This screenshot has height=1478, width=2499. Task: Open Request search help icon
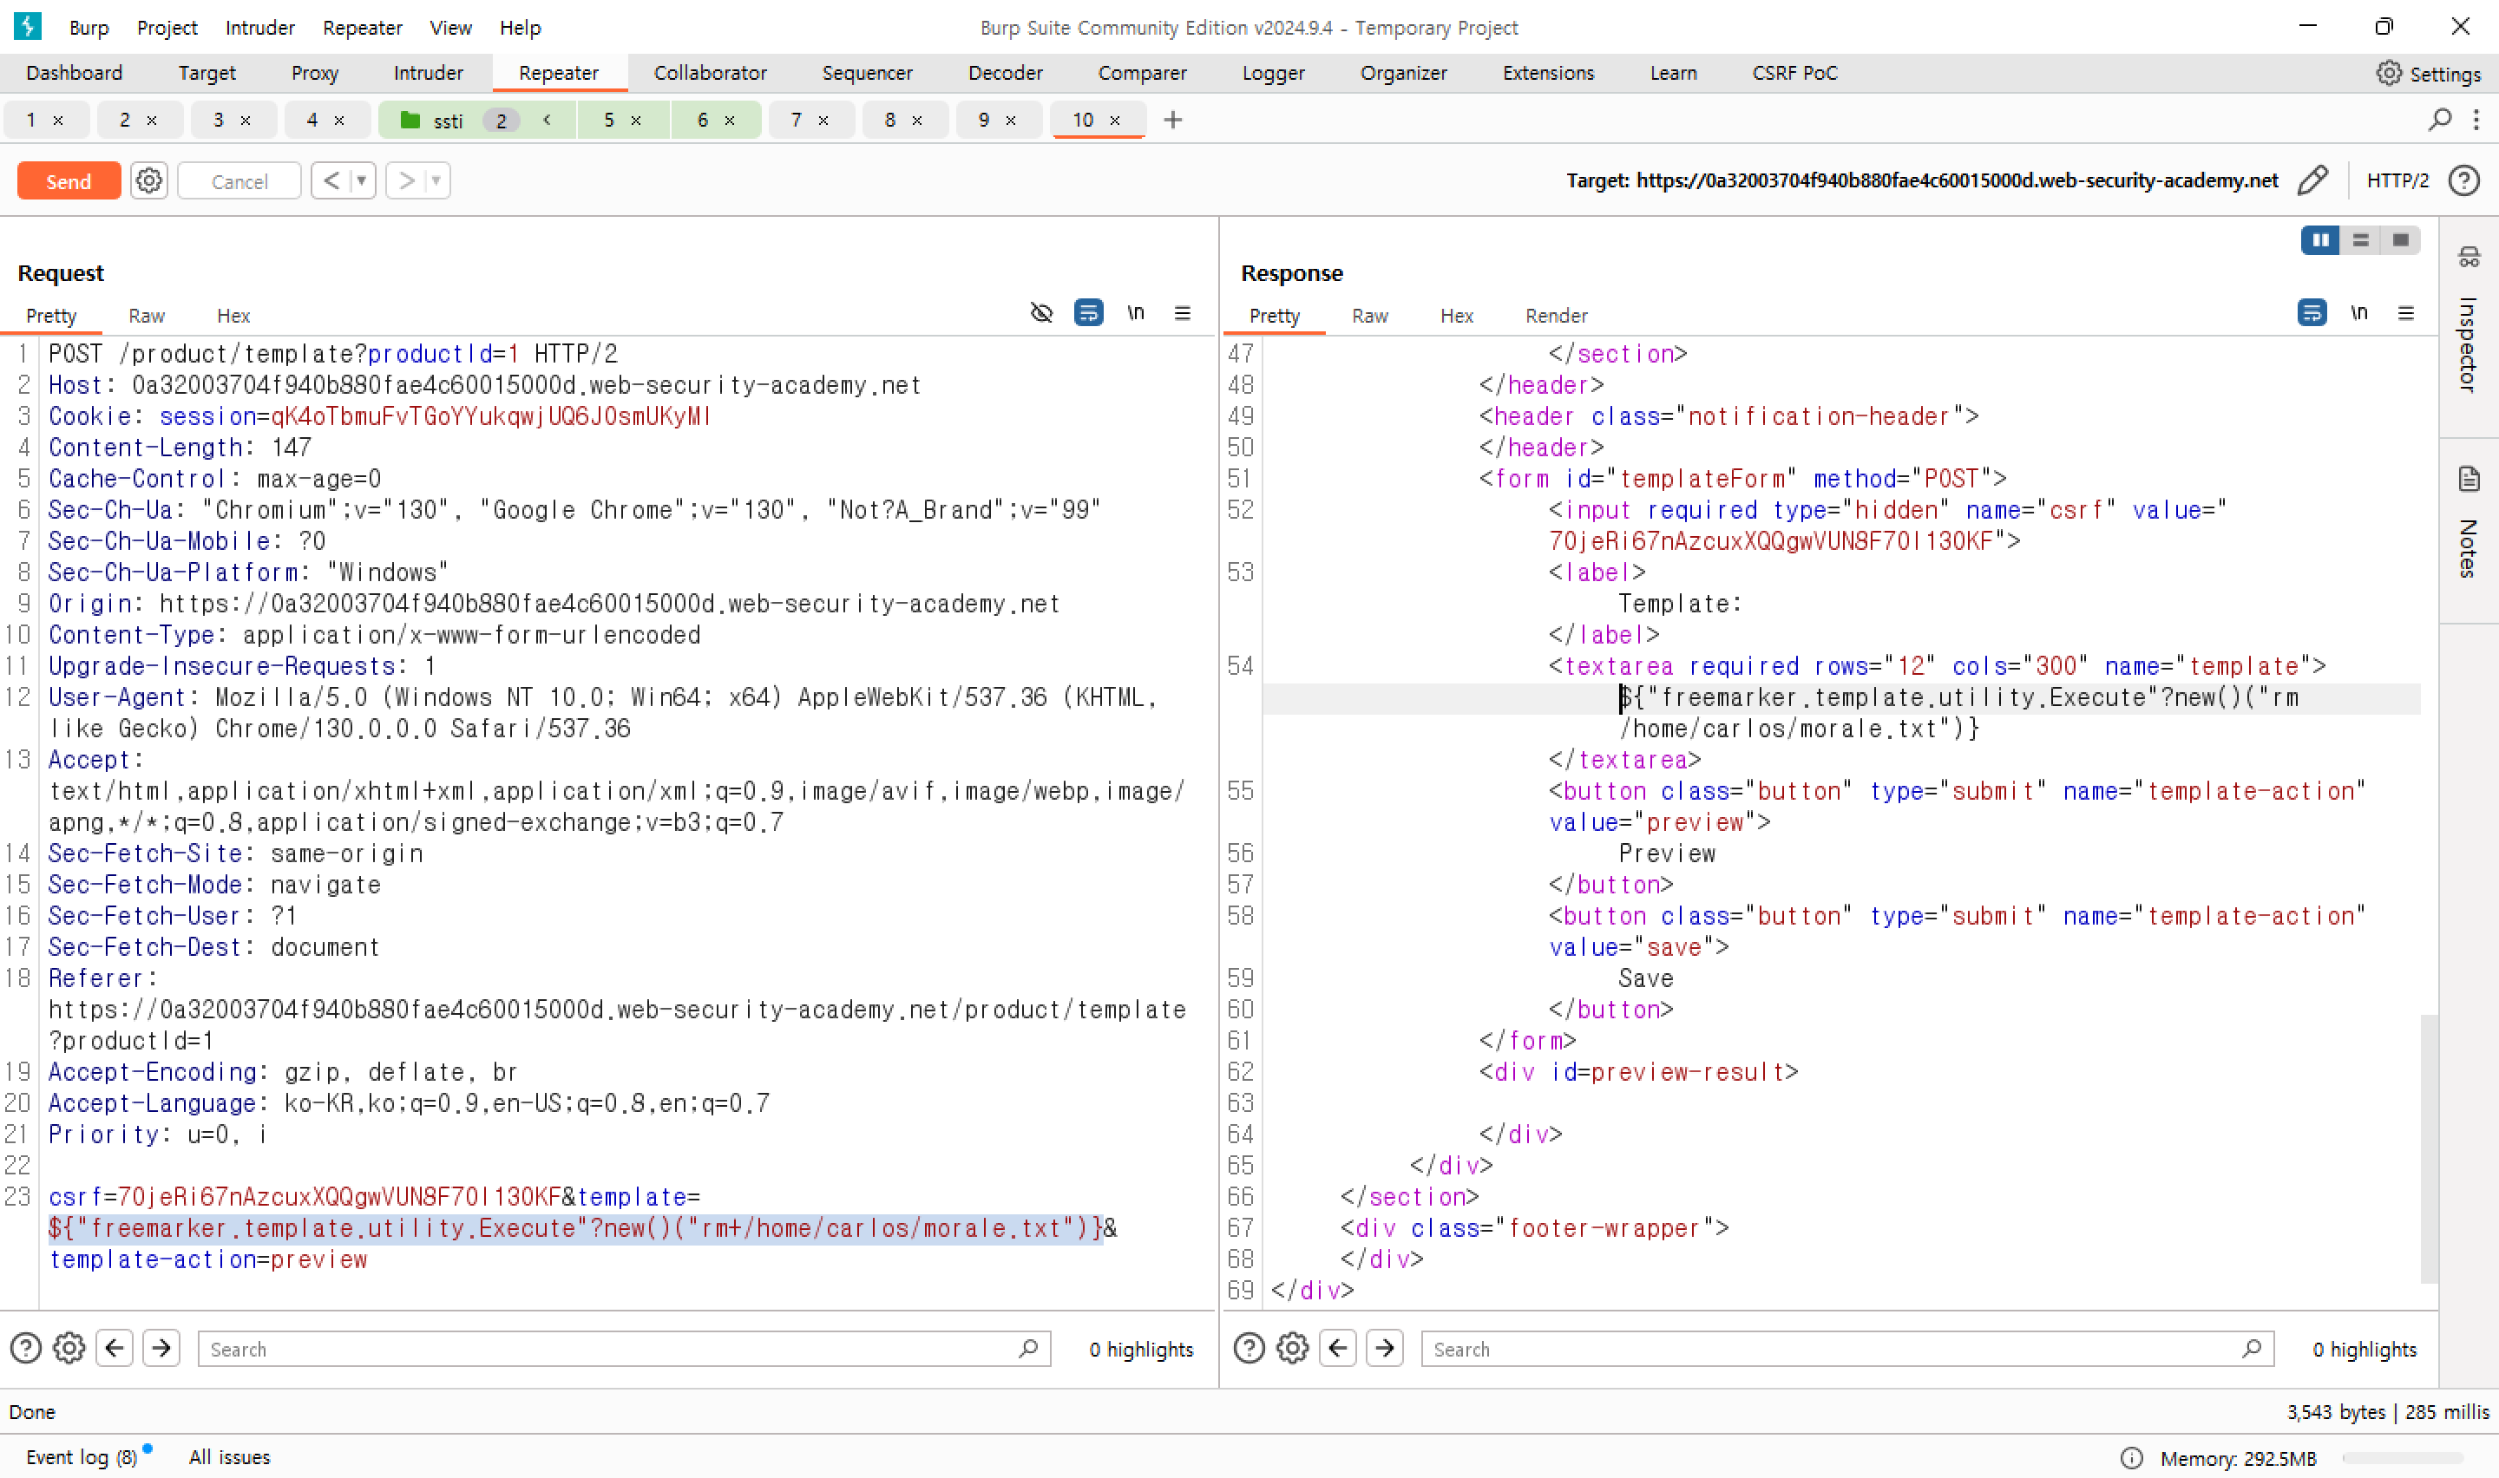click(x=26, y=1348)
